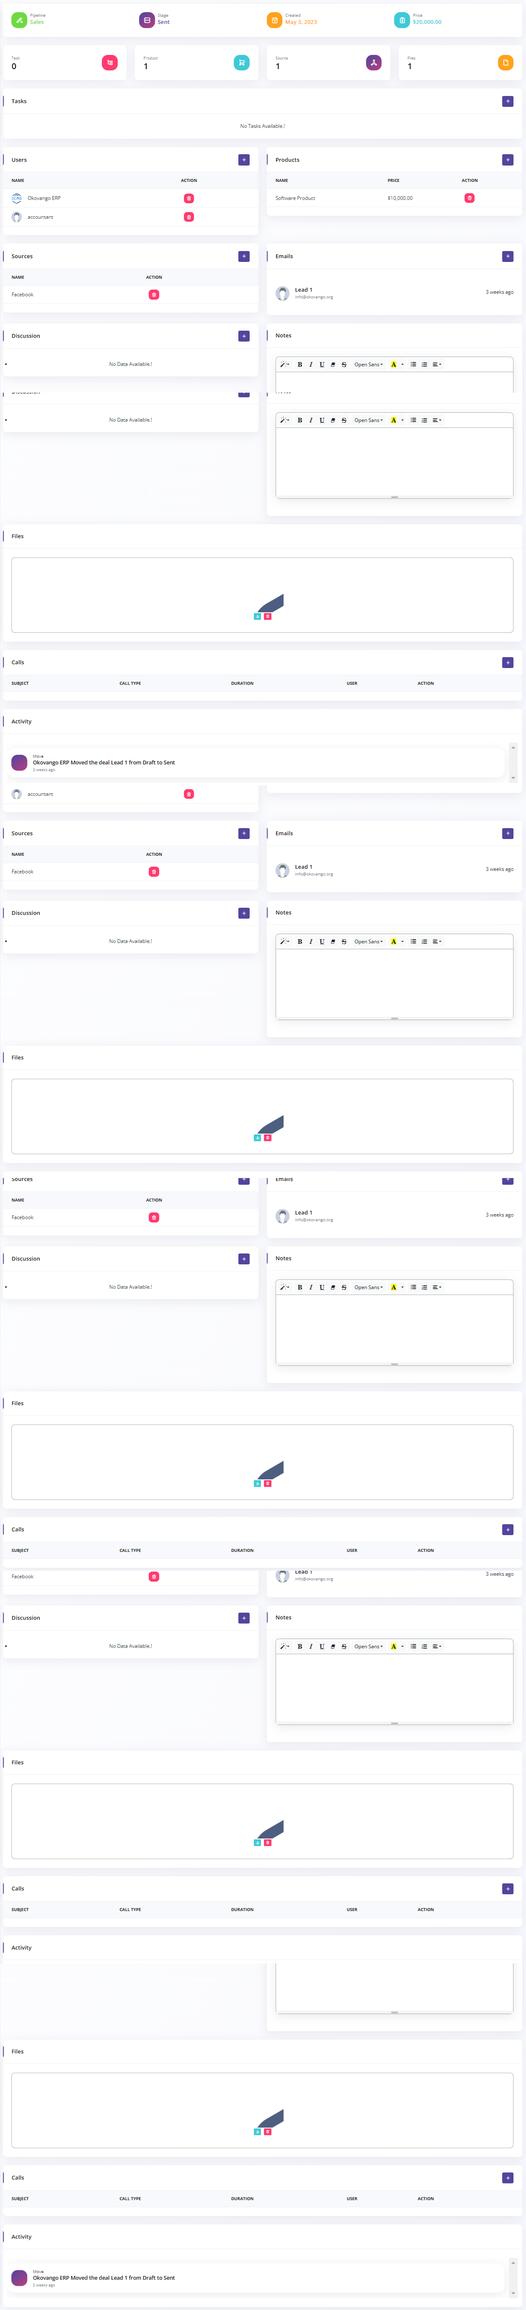Click the orange Created date calendar icon
Image resolution: width=526 pixels, height=2310 pixels.
pyautogui.click(x=274, y=20)
